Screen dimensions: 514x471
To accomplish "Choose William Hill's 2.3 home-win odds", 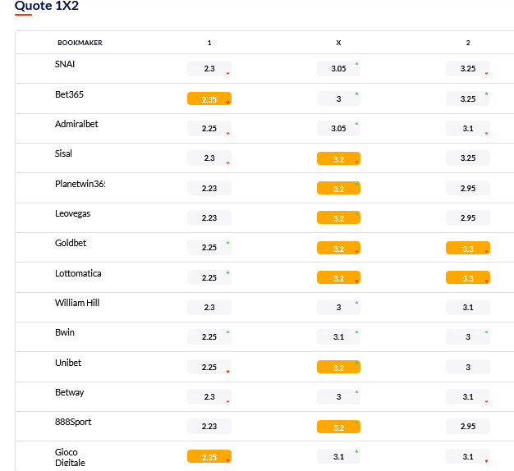I will click(x=209, y=308).
